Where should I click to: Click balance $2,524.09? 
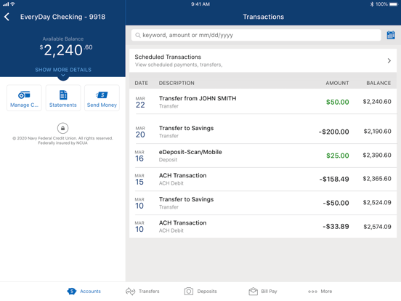pos(377,203)
